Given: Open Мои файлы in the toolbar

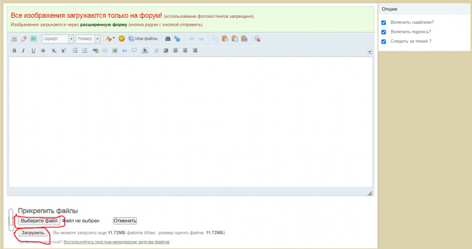Looking at the screenshot, I should click(143, 39).
